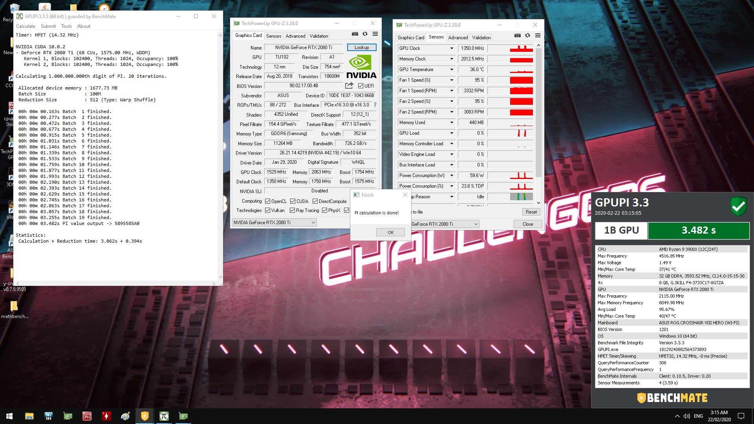Open the Calculate menu in GPUPI
Viewport: 754px width, 424px height.
26,26
